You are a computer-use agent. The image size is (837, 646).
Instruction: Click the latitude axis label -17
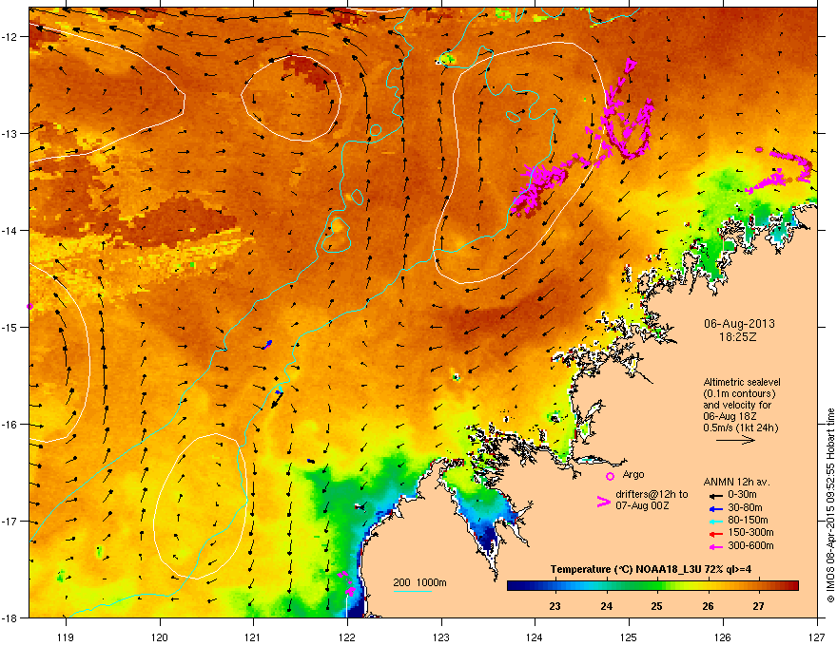10,521
